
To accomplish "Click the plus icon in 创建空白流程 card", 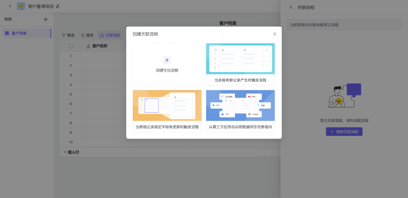I will 167,60.
